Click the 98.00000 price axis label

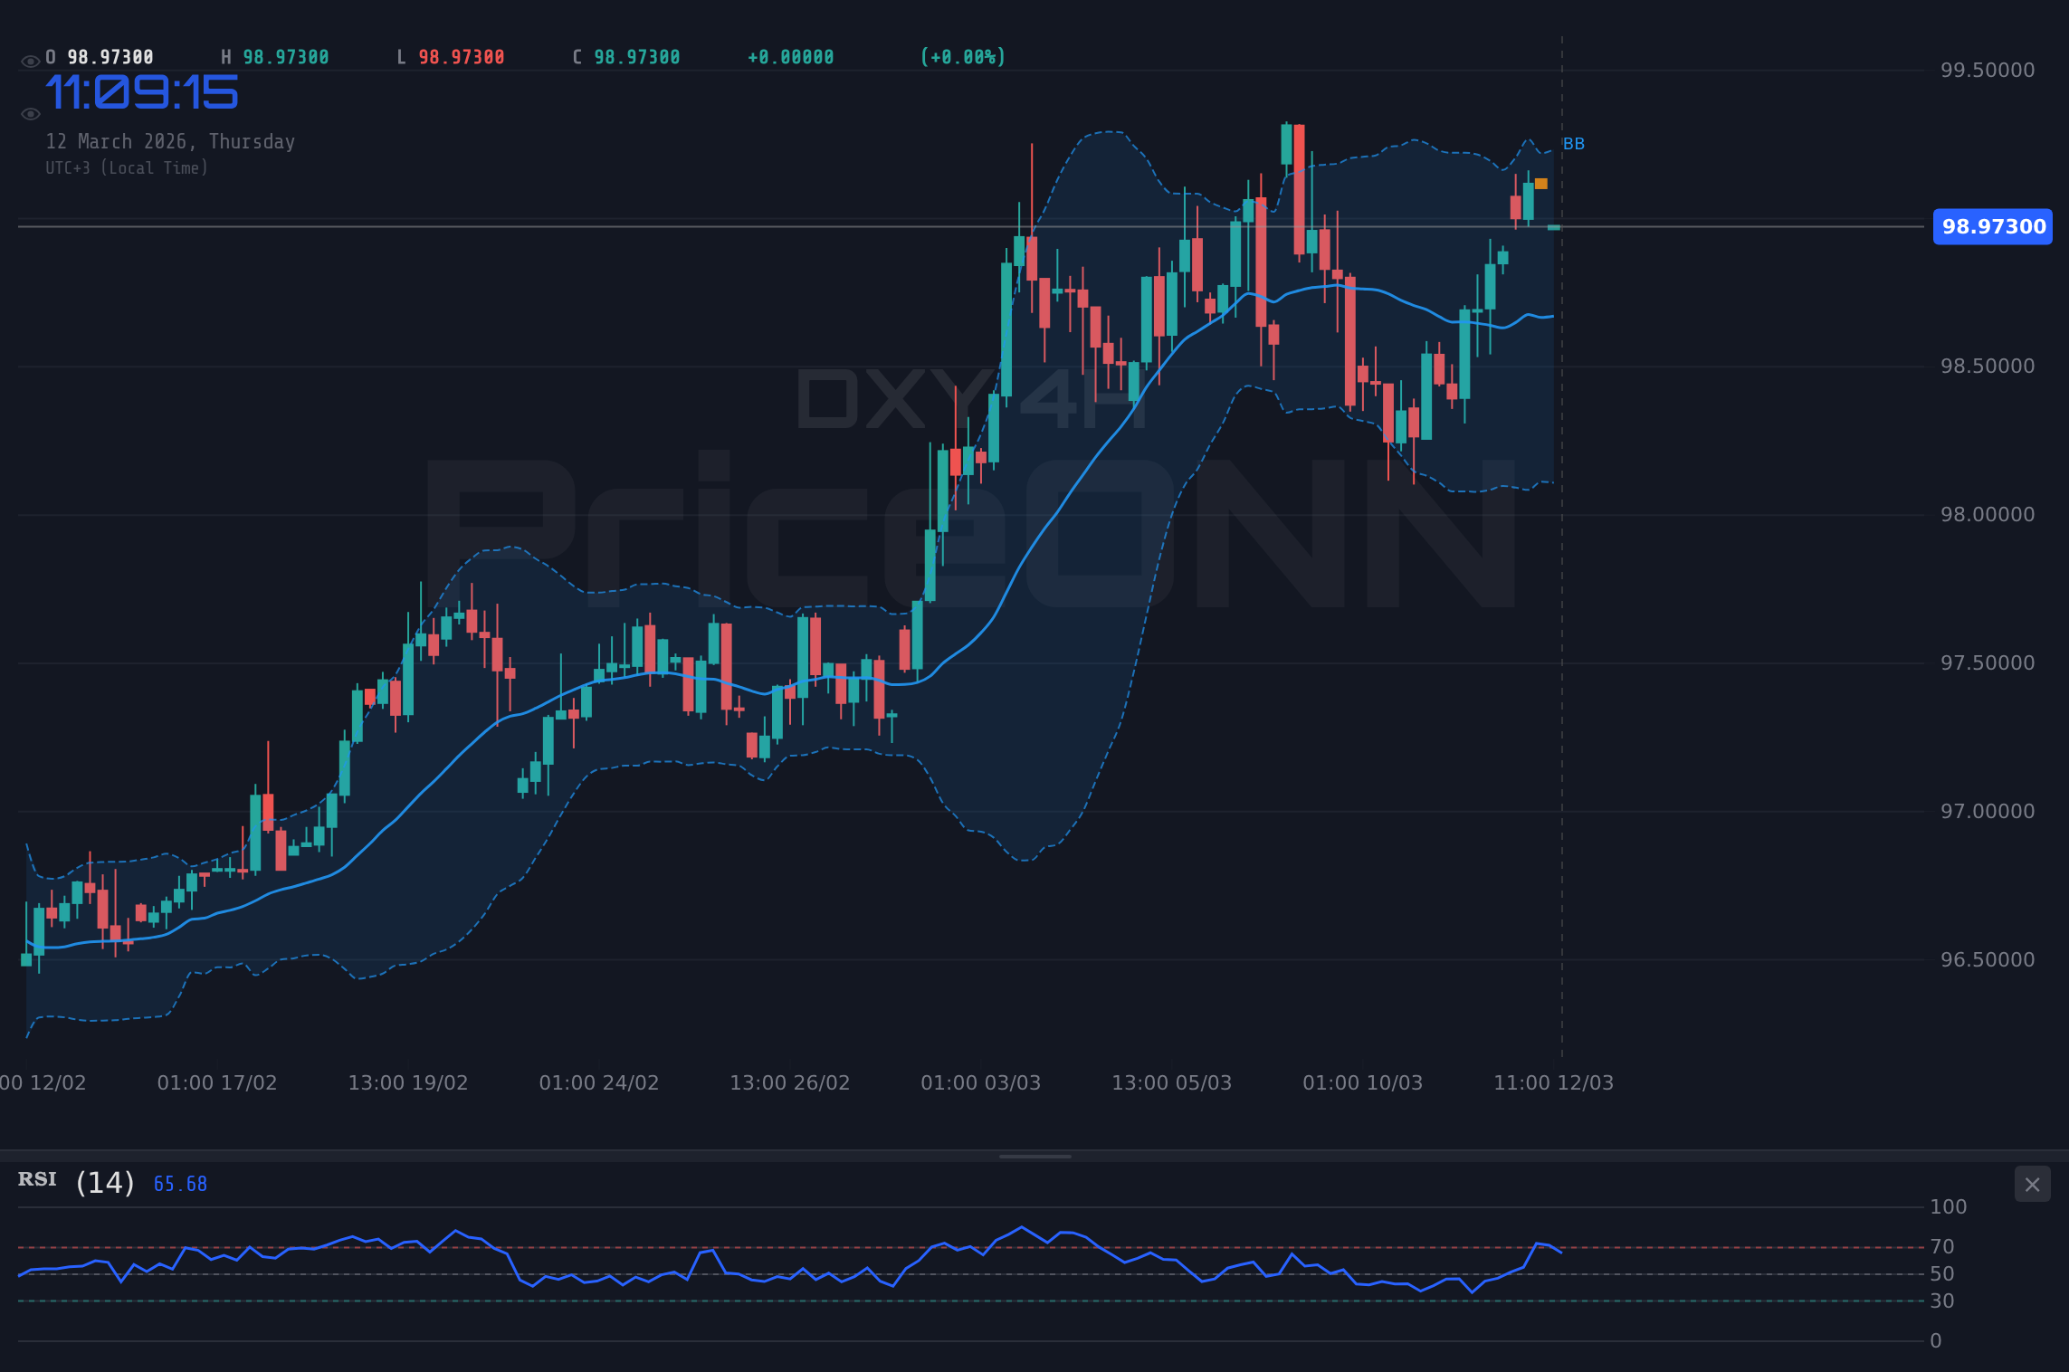tap(1988, 515)
